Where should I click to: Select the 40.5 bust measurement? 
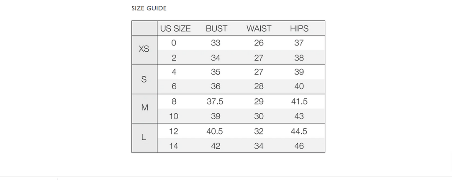tap(215, 131)
